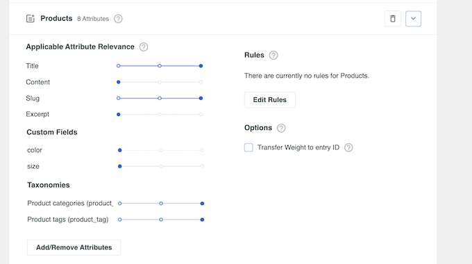Screen dimensions: 472x264
Task: Set Product categories slider to middle stop
Action: 161,204
